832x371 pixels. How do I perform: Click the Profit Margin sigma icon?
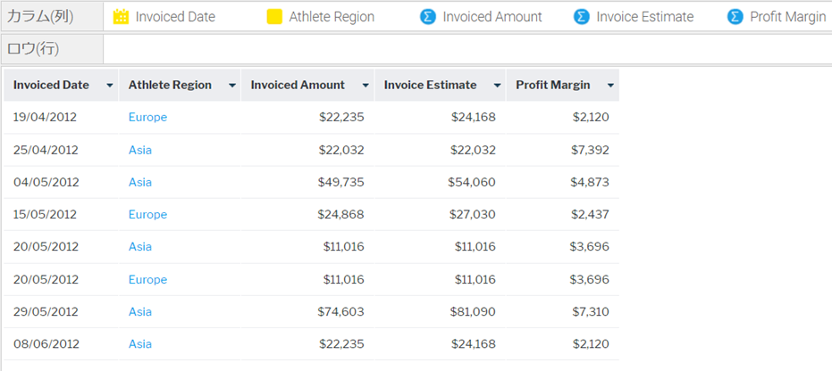[735, 16]
